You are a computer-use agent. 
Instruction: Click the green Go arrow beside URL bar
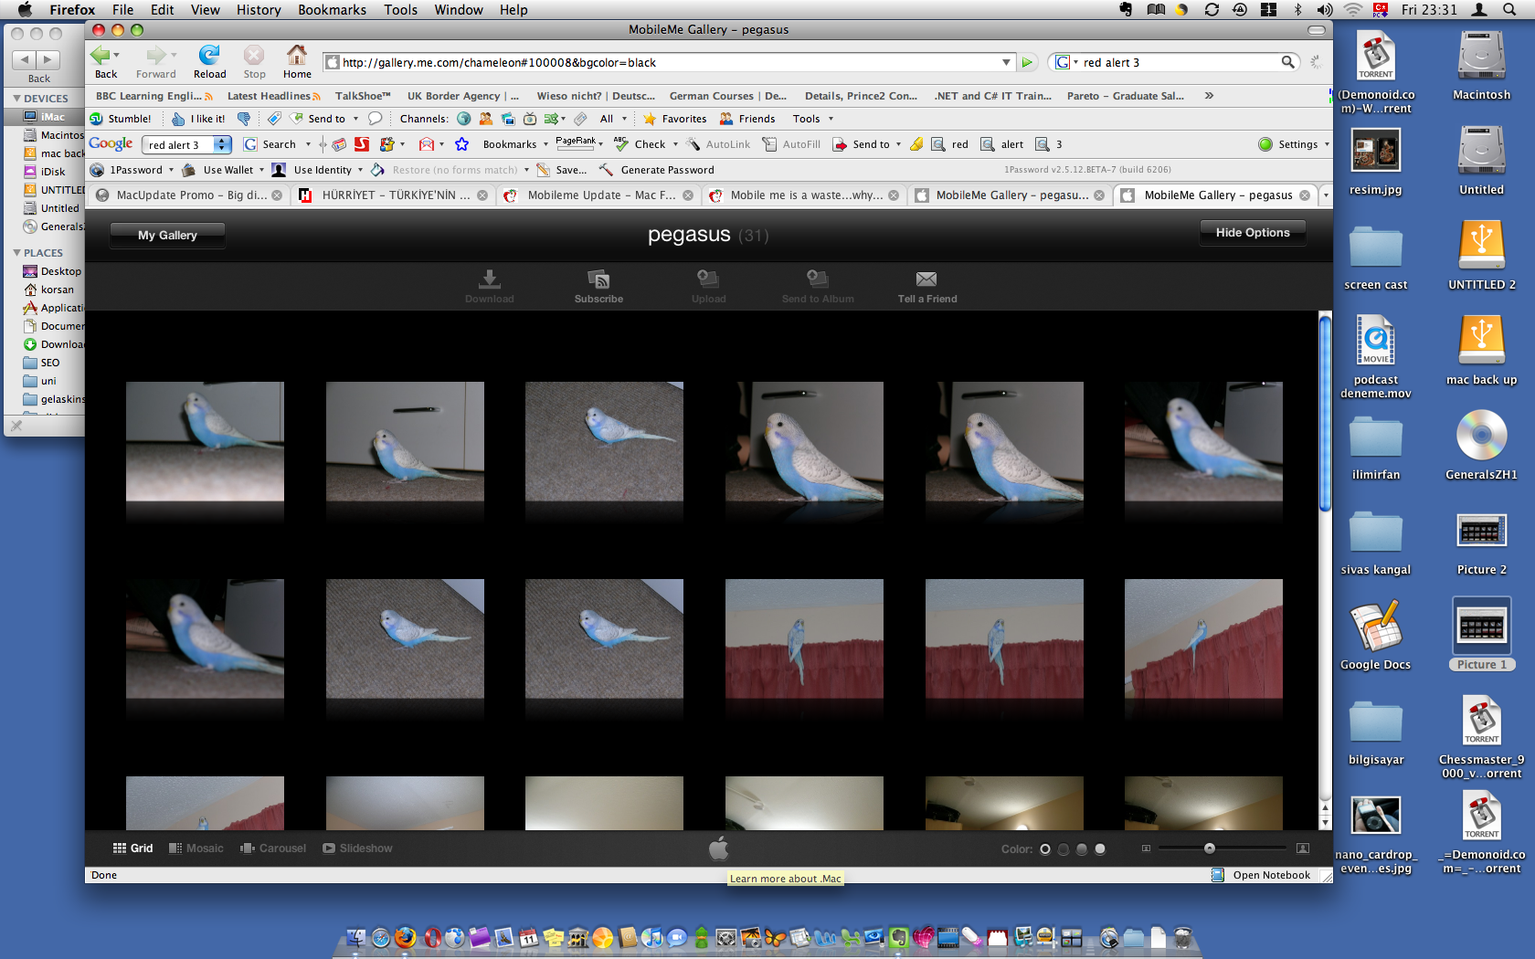(1028, 63)
